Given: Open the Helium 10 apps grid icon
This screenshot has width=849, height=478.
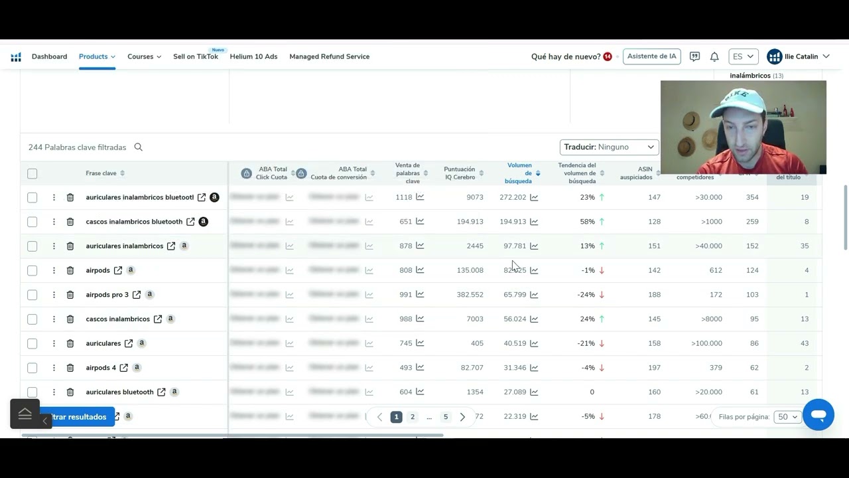Looking at the screenshot, I should click(16, 57).
